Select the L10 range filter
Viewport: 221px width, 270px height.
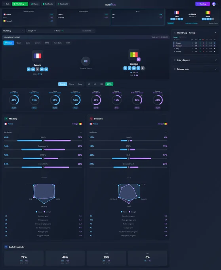pyautogui.click(x=95, y=84)
